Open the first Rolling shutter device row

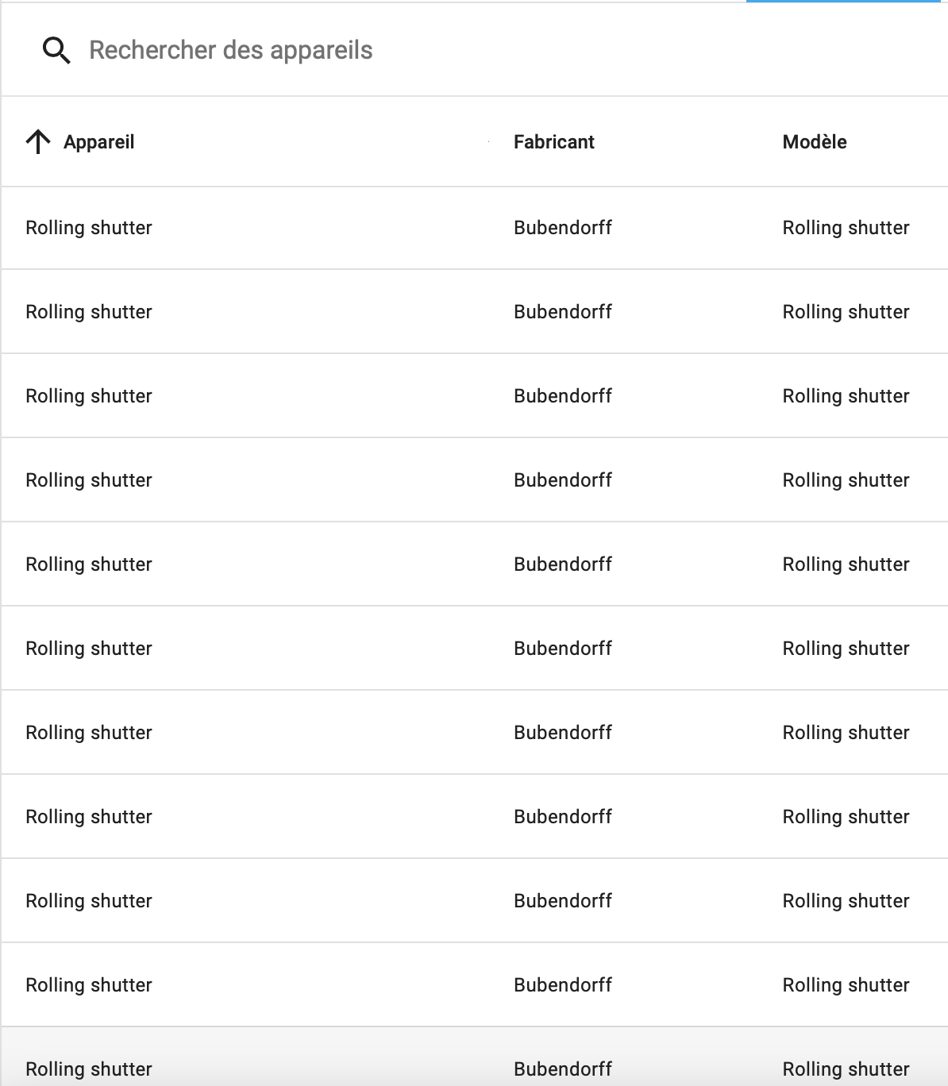tap(89, 228)
